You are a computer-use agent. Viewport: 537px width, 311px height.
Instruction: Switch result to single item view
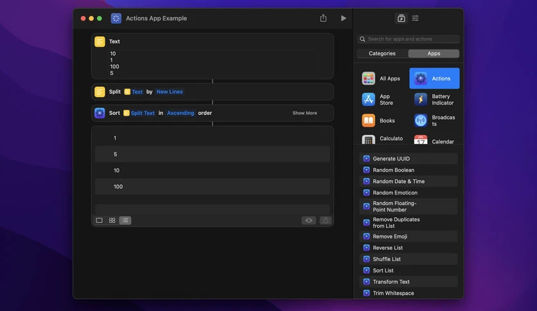[99, 220]
